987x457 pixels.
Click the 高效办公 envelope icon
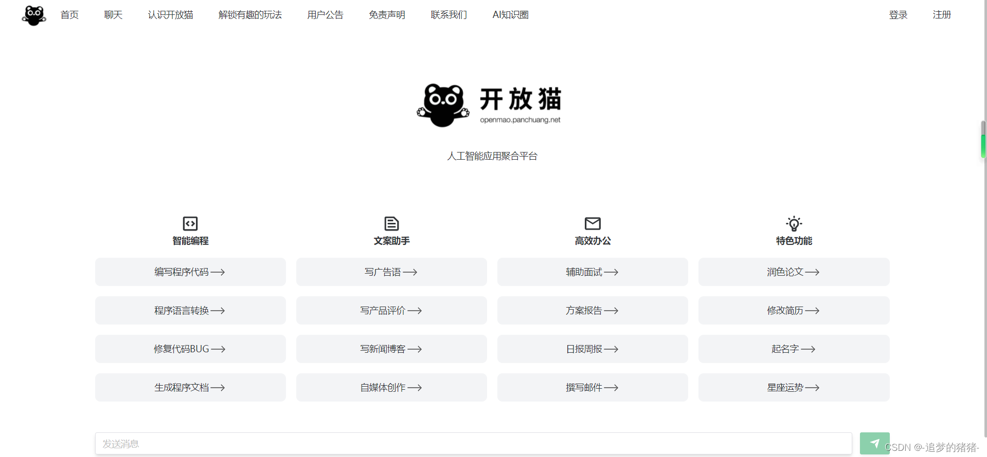click(x=593, y=223)
